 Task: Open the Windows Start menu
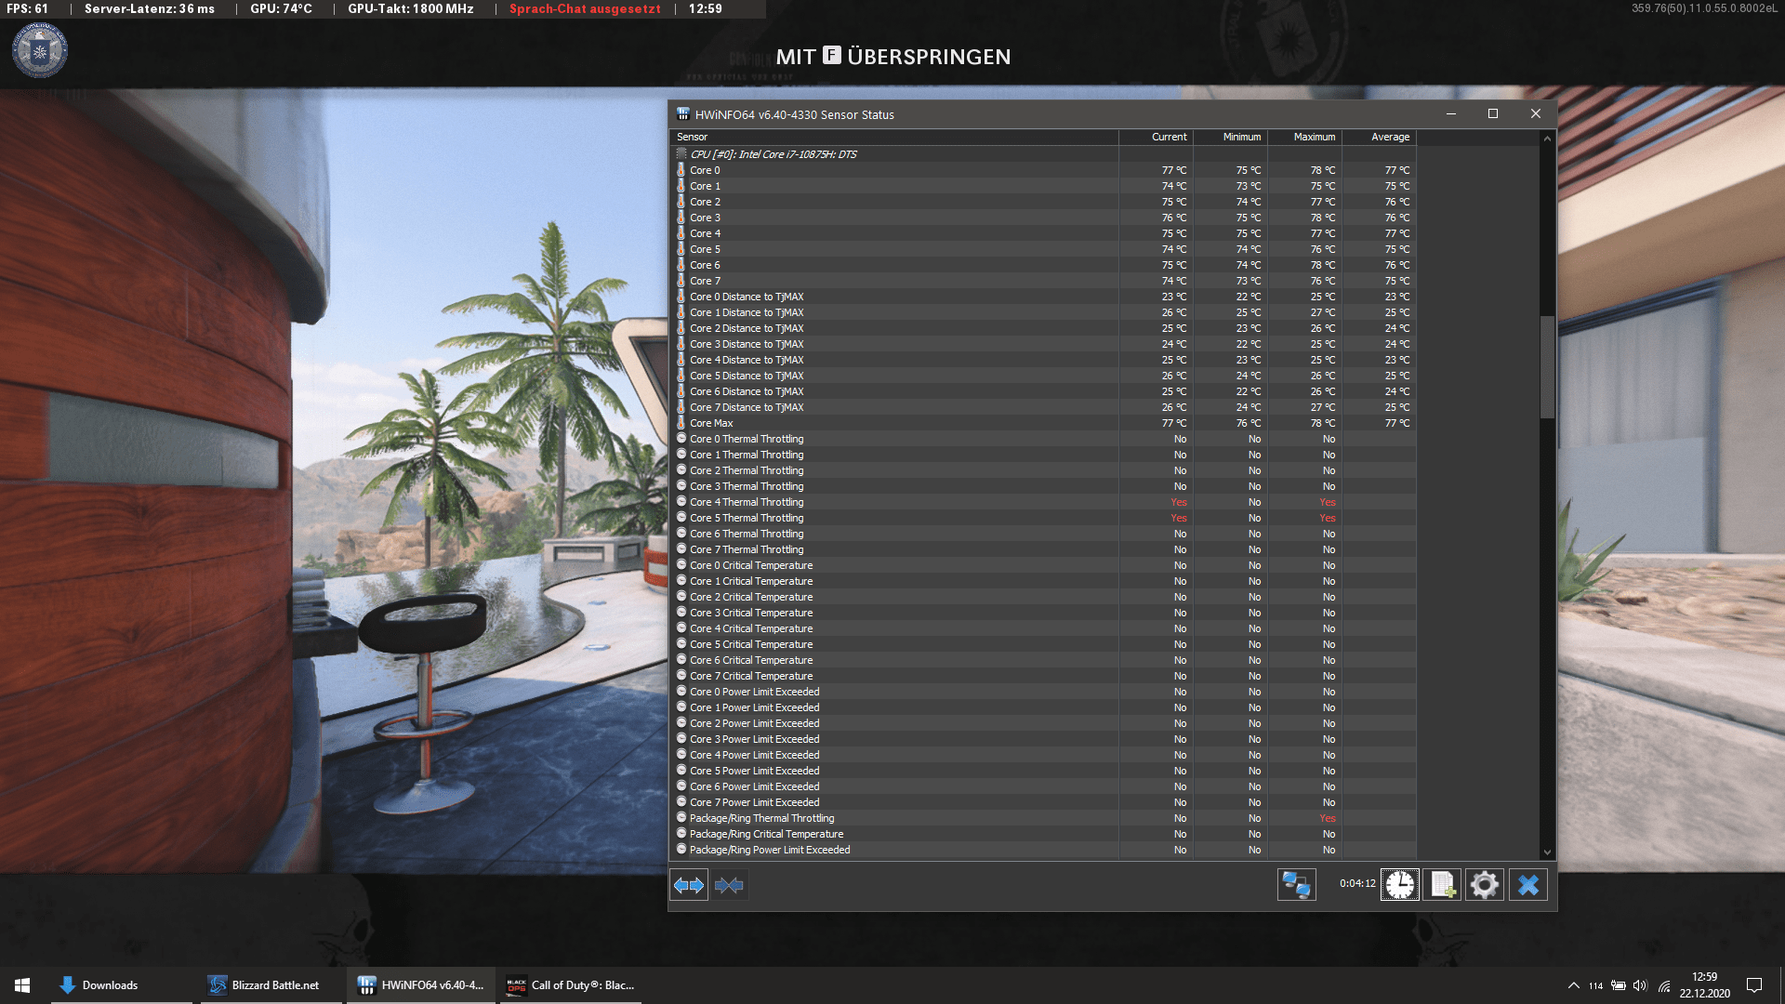[x=22, y=985]
